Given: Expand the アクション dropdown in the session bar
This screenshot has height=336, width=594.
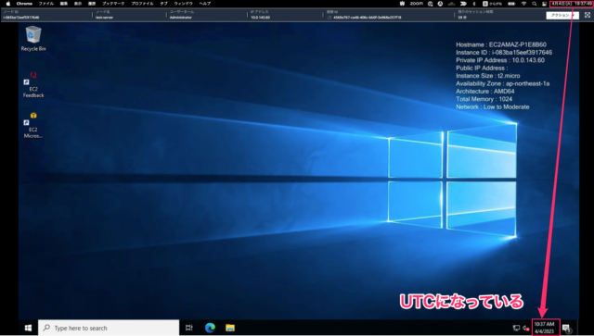Looking at the screenshot, I should point(562,15).
